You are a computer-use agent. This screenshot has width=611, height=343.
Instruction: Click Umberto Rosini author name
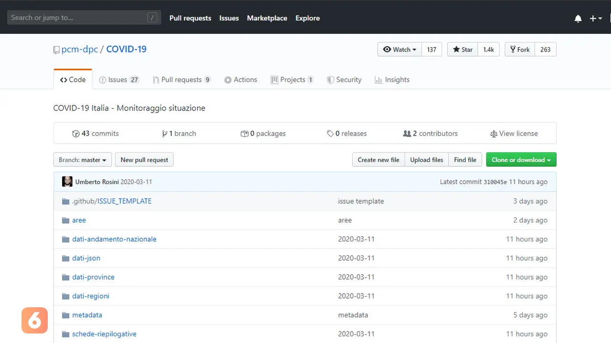click(x=97, y=182)
